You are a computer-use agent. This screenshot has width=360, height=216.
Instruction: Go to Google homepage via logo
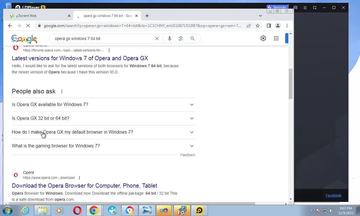tap(24, 39)
